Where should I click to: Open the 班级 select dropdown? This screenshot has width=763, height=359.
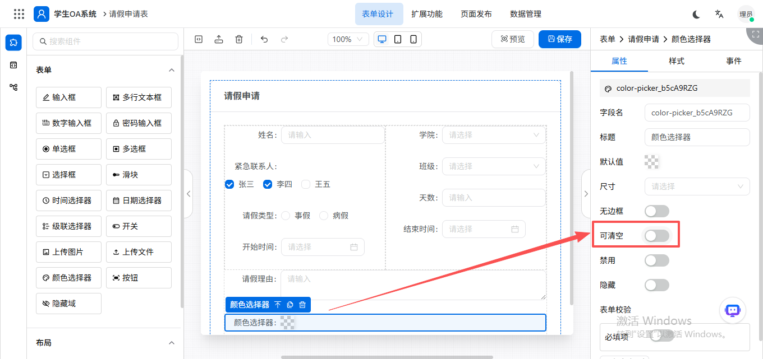click(x=494, y=166)
